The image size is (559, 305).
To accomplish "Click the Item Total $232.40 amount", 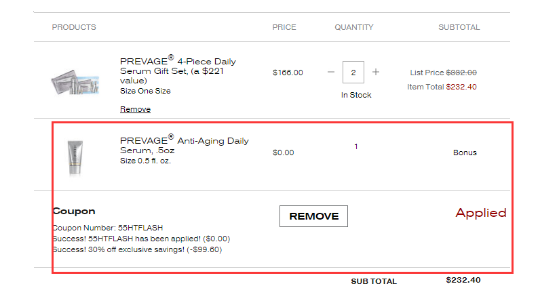I will point(461,87).
